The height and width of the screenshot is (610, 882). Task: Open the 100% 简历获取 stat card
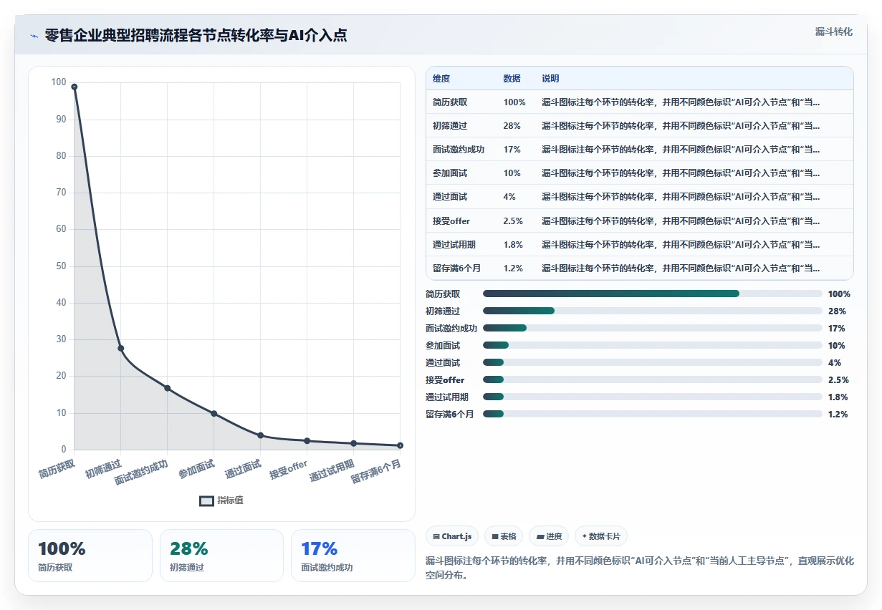click(x=90, y=556)
